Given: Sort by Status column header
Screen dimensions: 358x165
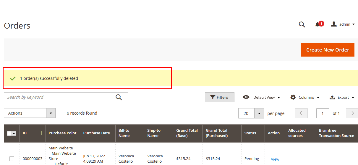Looking at the screenshot, I should point(250,133).
